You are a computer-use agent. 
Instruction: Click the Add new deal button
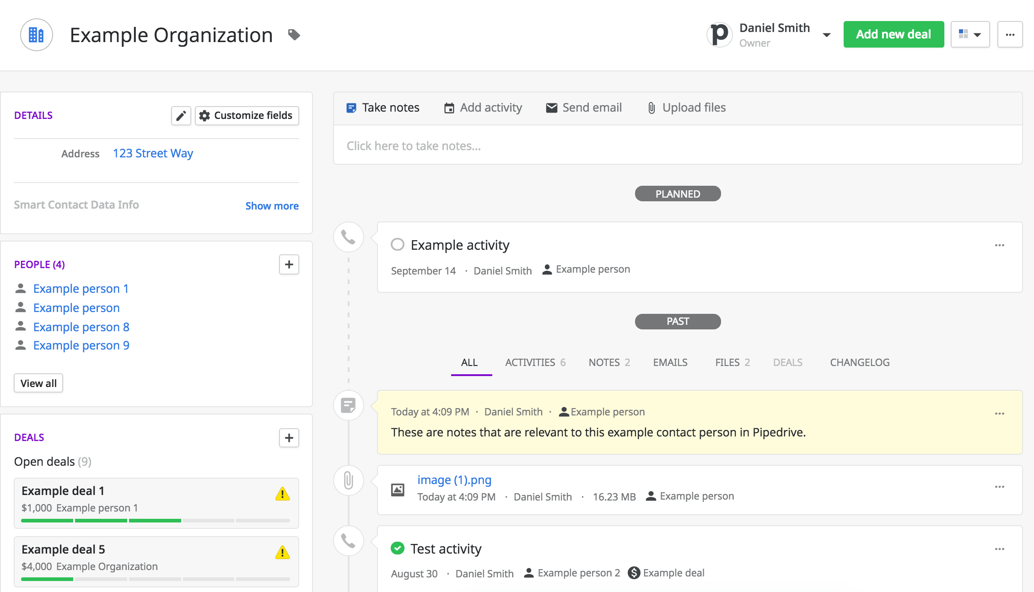894,34
